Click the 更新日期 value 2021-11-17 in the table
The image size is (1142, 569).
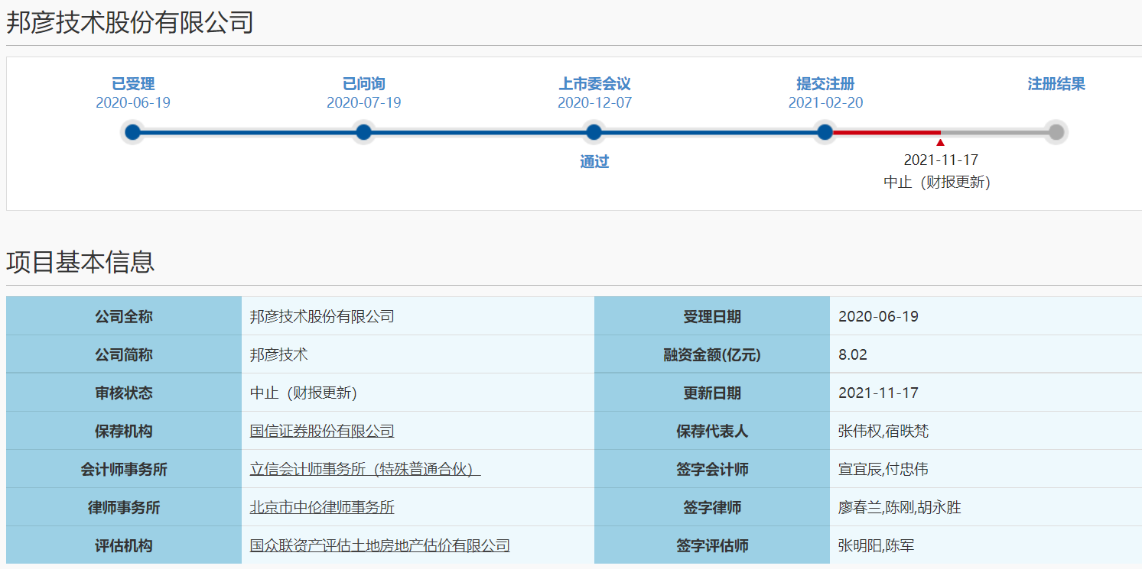point(878,393)
